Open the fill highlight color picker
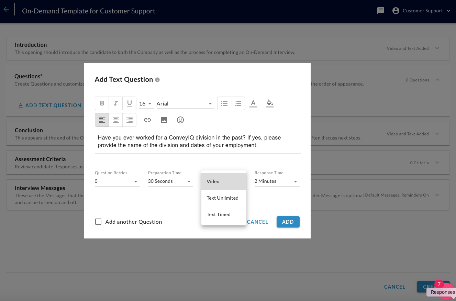Viewport: 456px width, 301px height. pyautogui.click(x=270, y=103)
